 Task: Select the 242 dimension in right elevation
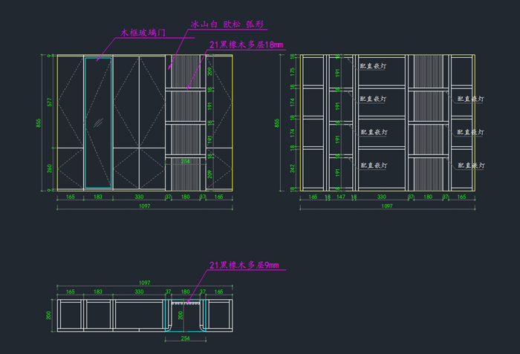pos(294,168)
